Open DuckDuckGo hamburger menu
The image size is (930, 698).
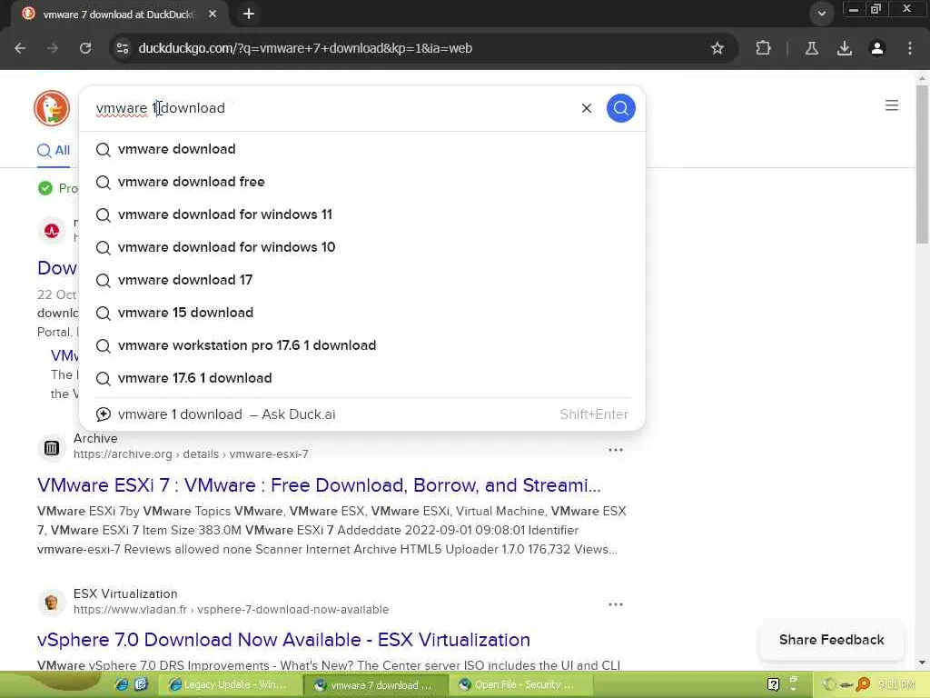(892, 105)
